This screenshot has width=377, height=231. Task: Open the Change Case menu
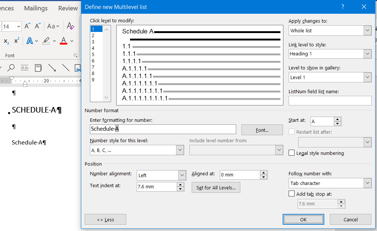click(53, 26)
